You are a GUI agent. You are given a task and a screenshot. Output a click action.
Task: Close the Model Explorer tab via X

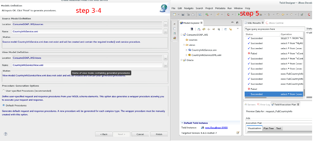(x=202, y=23)
